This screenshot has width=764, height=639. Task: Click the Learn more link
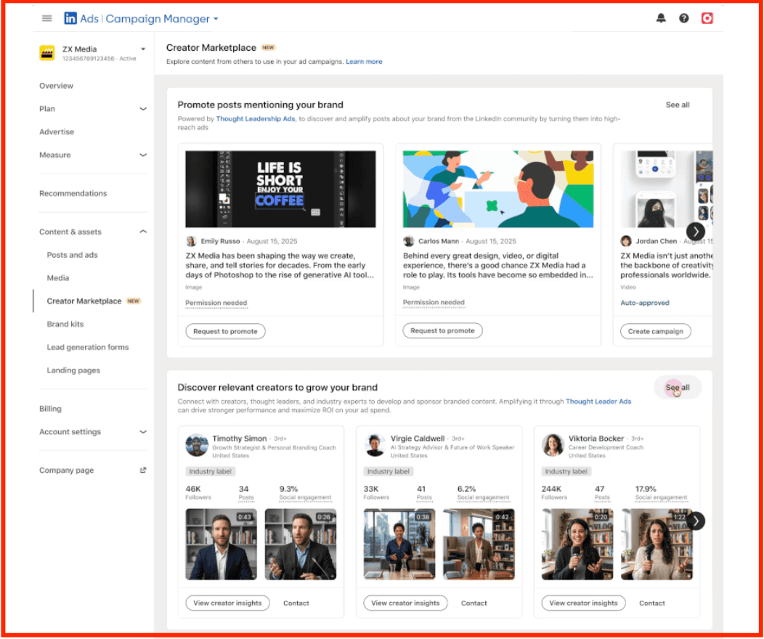tap(364, 62)
